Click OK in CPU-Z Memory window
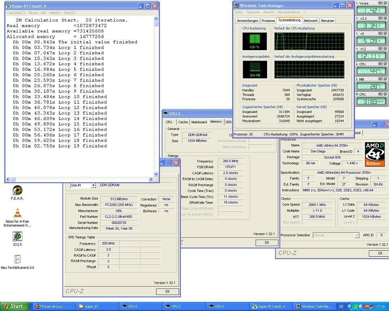This screenshot has width=389, height=311. [x=267, y=243]
